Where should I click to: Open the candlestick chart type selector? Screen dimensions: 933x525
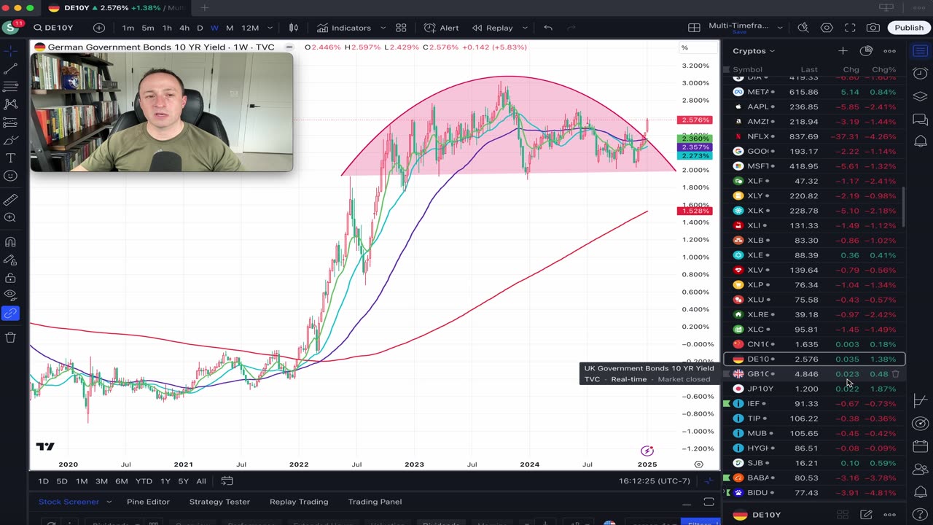294,28
